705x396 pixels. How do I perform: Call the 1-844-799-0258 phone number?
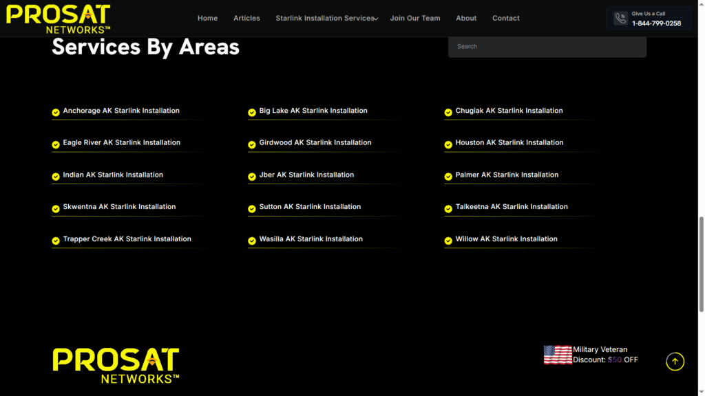coord(656,23)
